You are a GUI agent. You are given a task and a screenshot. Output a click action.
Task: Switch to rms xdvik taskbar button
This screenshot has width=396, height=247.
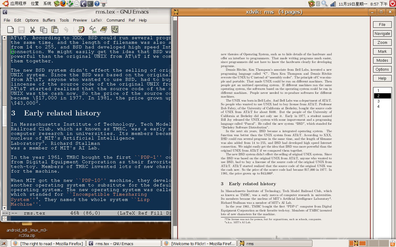[x=274, y=244]
